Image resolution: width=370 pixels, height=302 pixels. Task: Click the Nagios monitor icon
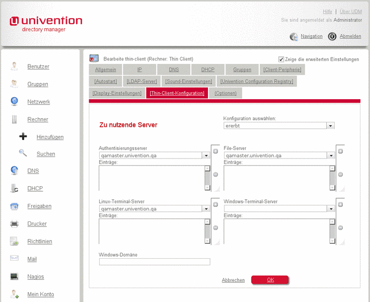point(15,276)
